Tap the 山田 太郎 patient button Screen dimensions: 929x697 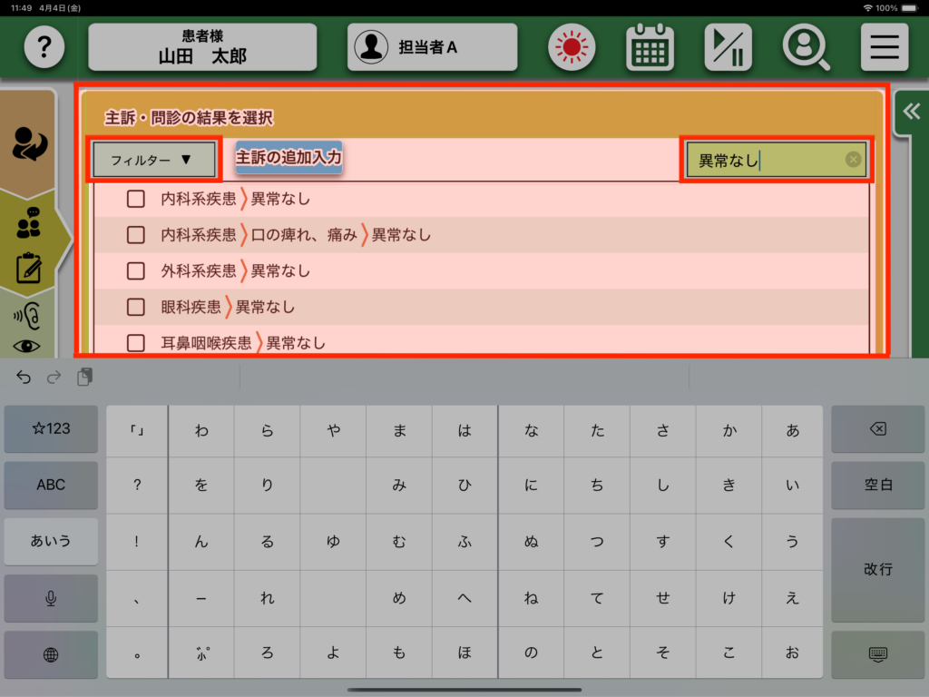[202, 47]
